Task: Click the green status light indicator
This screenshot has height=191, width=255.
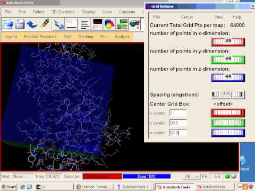Action: click(227, 176)
